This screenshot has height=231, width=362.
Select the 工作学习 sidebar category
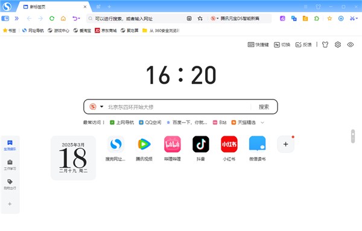[10, 165]
